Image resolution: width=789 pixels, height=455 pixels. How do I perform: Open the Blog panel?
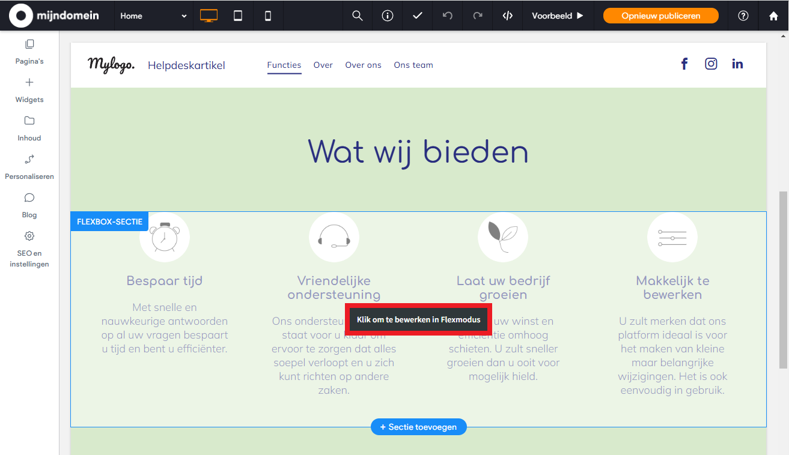(x=29, y=204)
